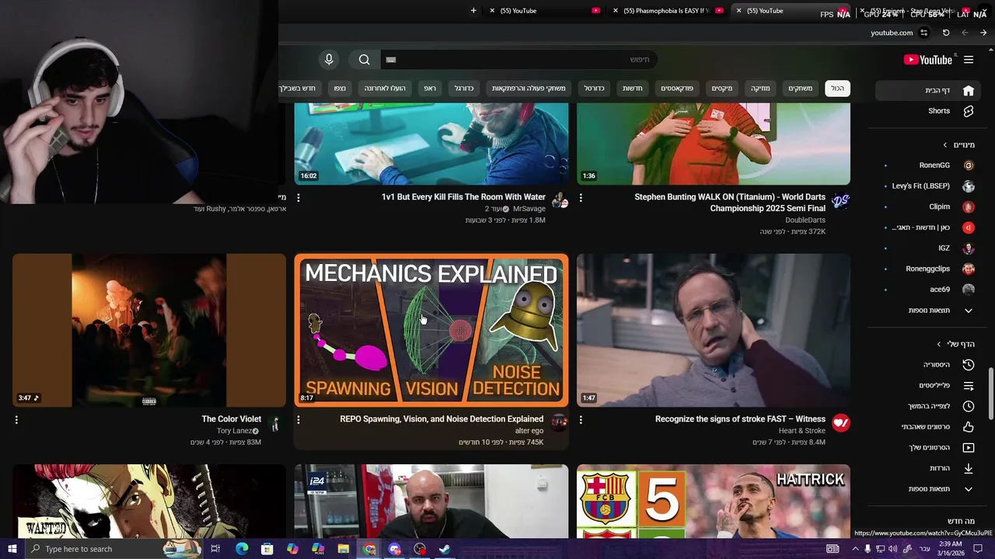This screenshot has height=559, width=995.
Task: Select the משחקי פעולה והרפתקאות filter chip
Action: (x=529, y=89)
